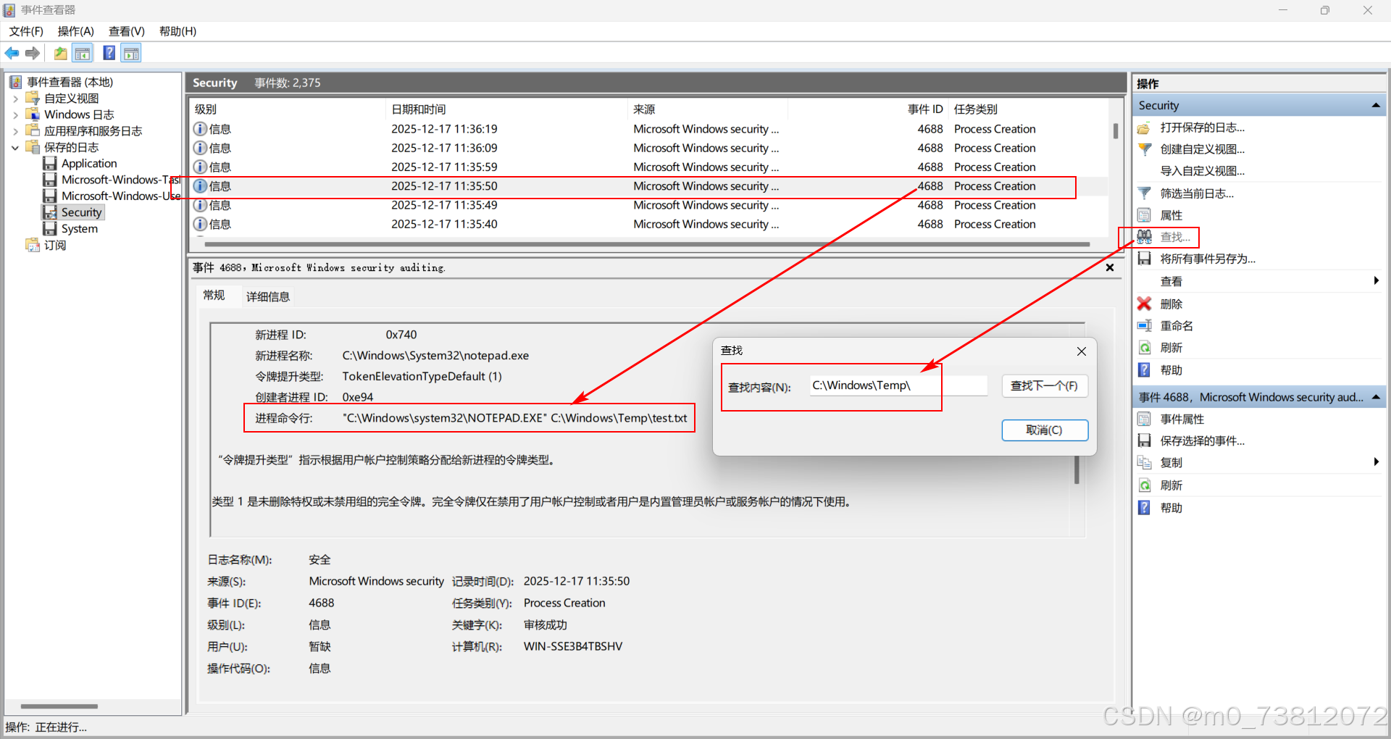Click the 刷新 icon under event 4688 actions
Image resolution: width=1391 pixels, height=739 pixels.
tap(1145, 485)
